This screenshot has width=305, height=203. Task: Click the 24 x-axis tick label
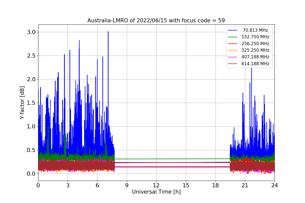point(274,185)
